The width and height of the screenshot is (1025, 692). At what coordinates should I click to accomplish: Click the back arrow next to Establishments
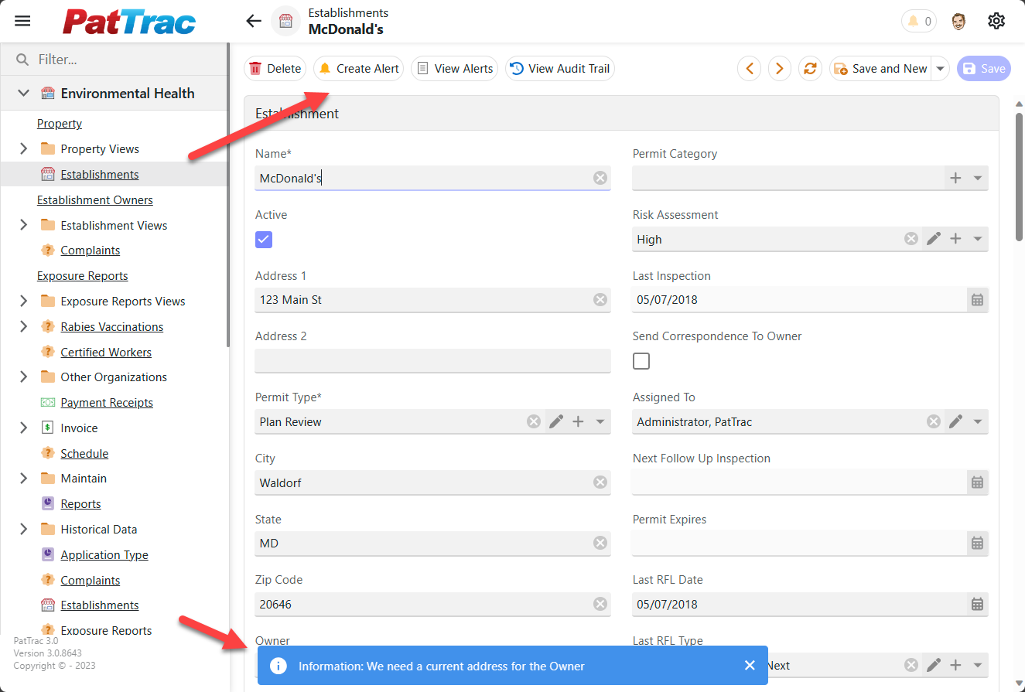click(x=254, y=21)
